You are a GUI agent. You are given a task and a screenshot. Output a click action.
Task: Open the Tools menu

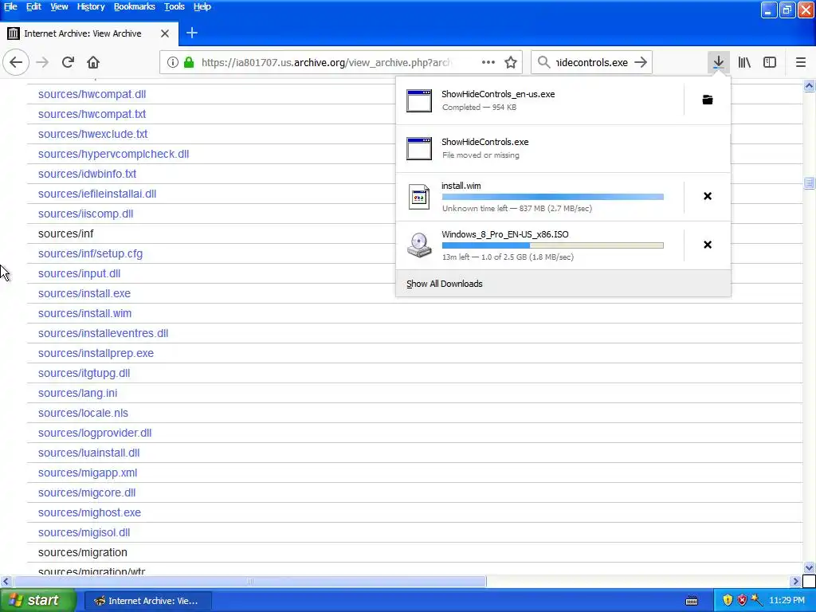coord(175,6)
